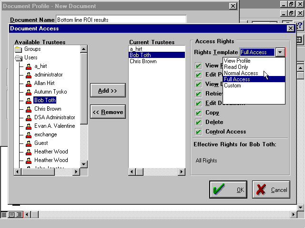Choose Full Access in the open template list
This screenshot has height=228, width=305.
coord(254,79)
